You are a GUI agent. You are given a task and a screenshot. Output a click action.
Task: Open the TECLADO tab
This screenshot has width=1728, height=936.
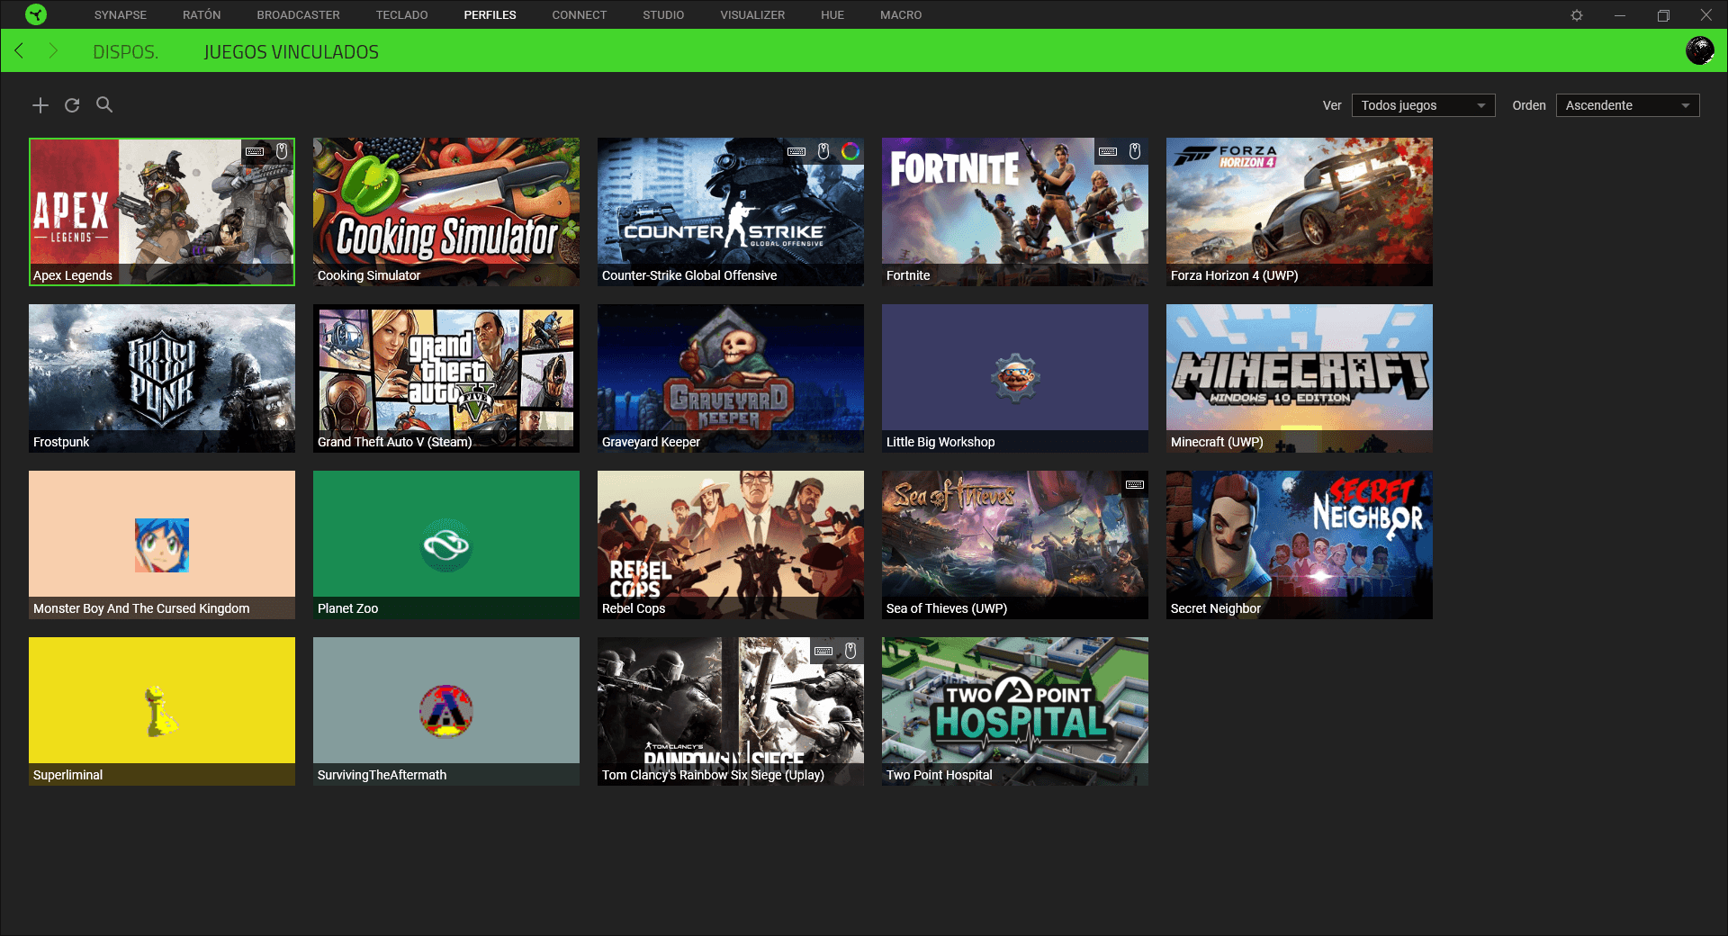(401, 15)
